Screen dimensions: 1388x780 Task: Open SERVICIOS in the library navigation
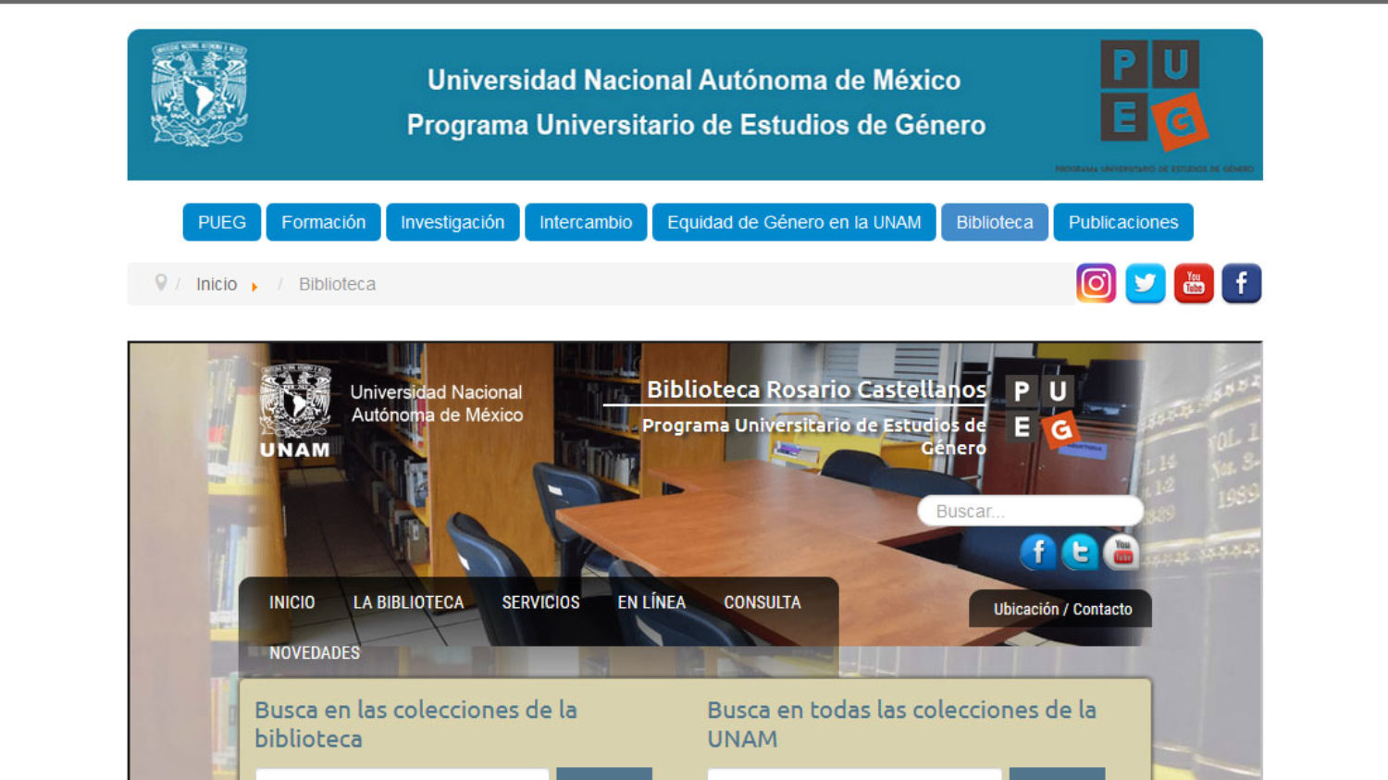pyautogui.click(x=540, y=602)
